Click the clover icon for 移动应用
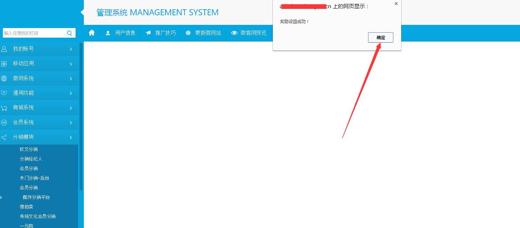This screenshot has width=520, height=228. point(4,64)
